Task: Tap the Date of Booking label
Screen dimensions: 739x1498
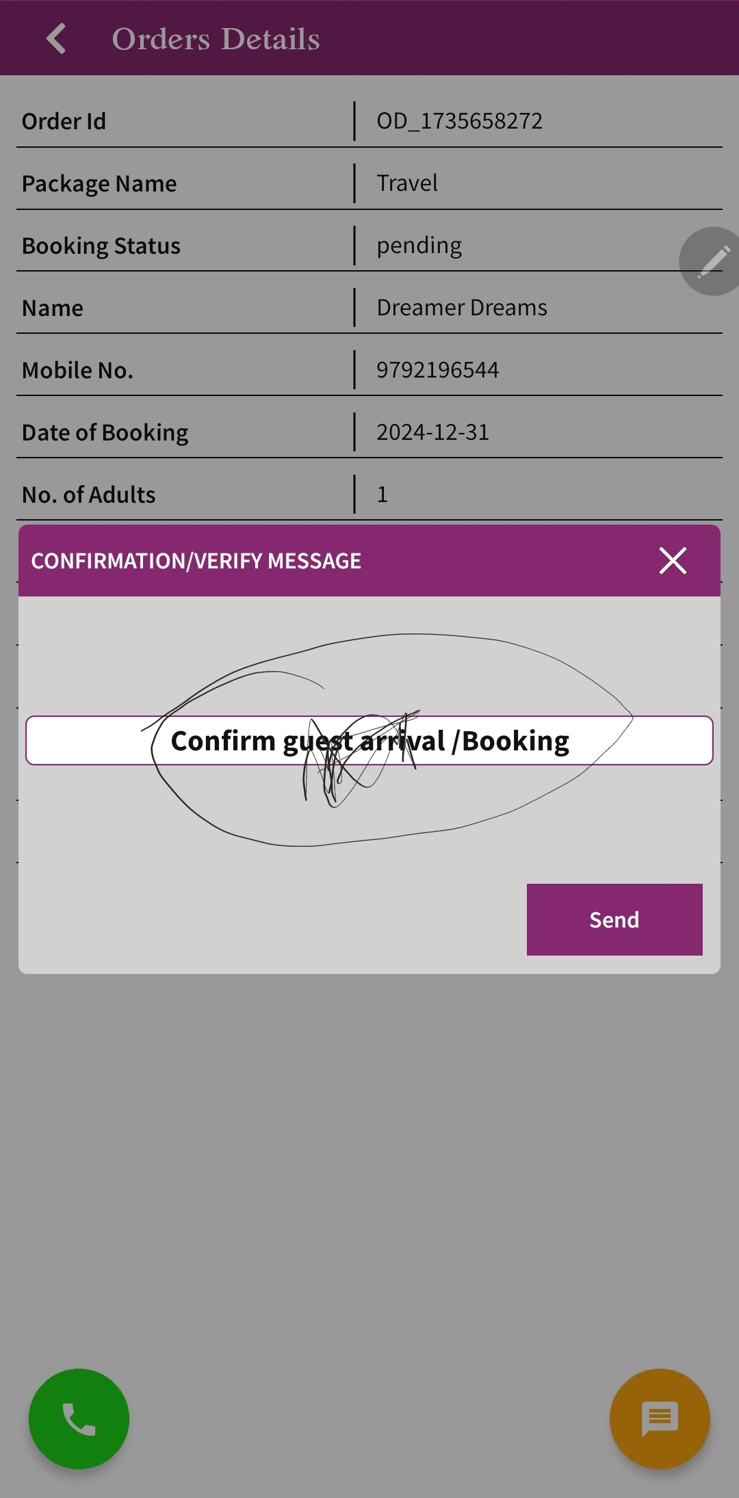Action: pos(105,433)
